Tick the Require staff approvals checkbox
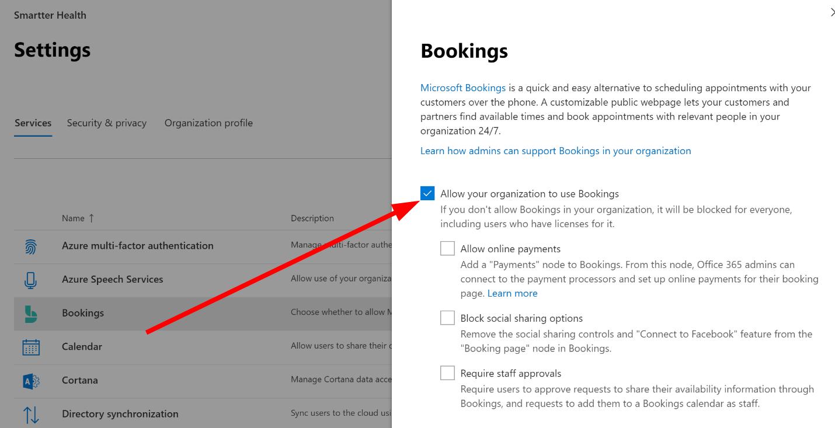The image size is (835, 428). coord(447,373)
